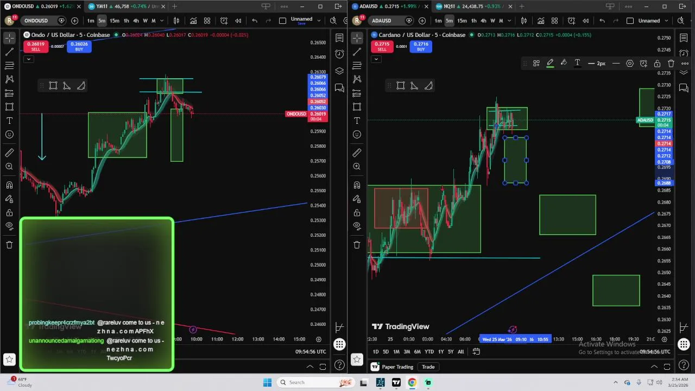The image size is (695, 391).
Task: Select the text tool in ADAUSD window sidebar
Action: click(357, 121)
